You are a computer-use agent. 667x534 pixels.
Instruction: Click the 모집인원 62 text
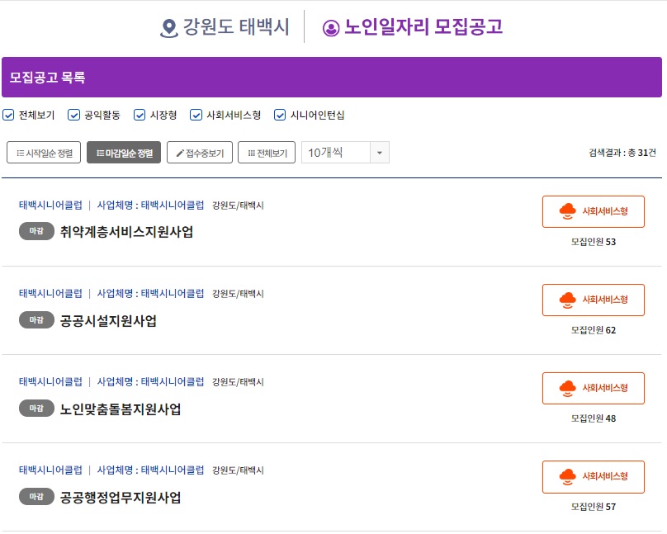(x=594, y=330)
